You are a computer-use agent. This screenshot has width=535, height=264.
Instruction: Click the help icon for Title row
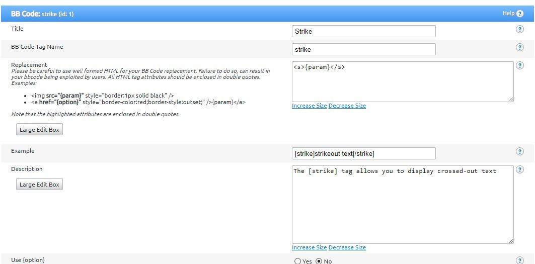point(519,29)
